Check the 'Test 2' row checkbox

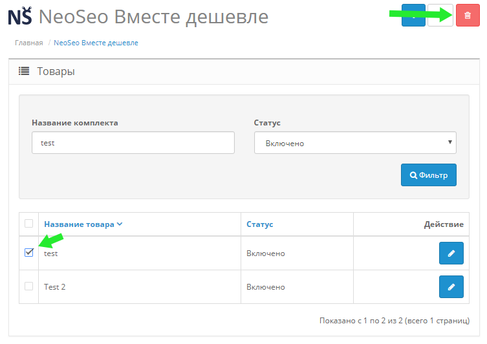point(29,286)
